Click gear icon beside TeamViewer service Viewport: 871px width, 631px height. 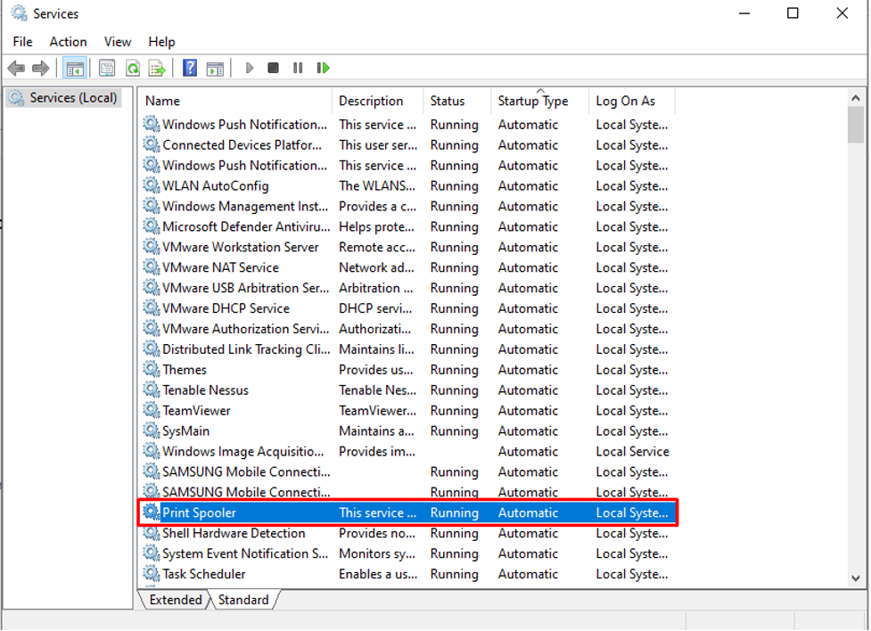pos(151,410)
